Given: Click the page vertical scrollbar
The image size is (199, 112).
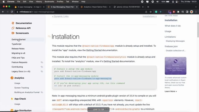Looking at the screenshot, I should 198,30.
